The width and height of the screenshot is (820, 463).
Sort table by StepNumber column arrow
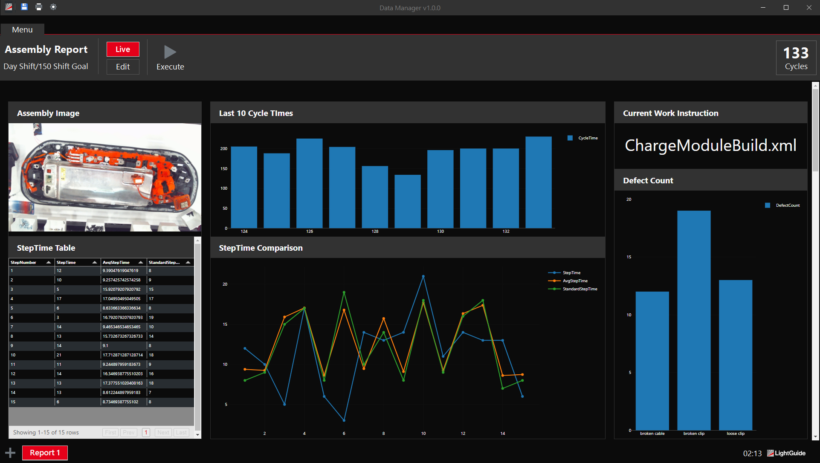pos(49,263)
